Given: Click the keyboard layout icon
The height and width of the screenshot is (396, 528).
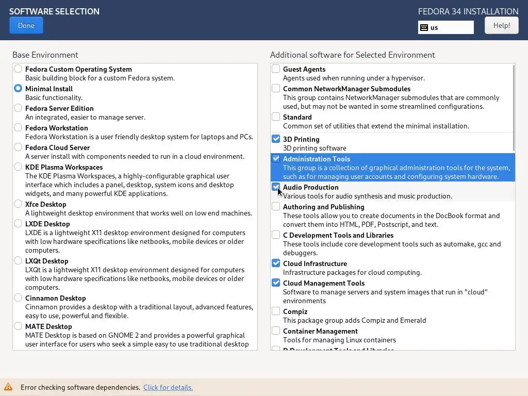Looking at the screenshot, I should (424, 28).
